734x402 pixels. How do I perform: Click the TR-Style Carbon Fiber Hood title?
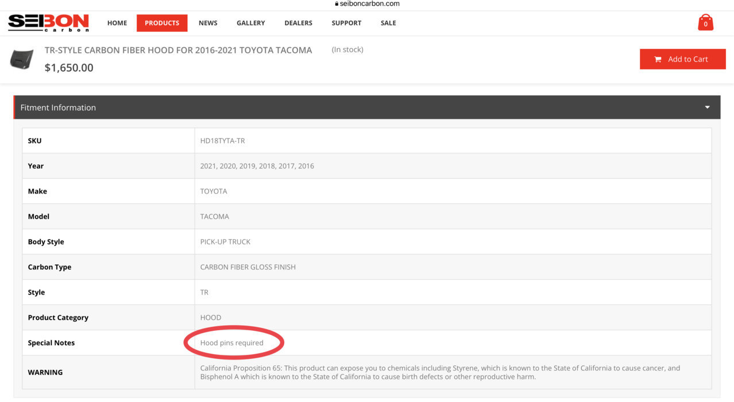[x=179, y=50]
